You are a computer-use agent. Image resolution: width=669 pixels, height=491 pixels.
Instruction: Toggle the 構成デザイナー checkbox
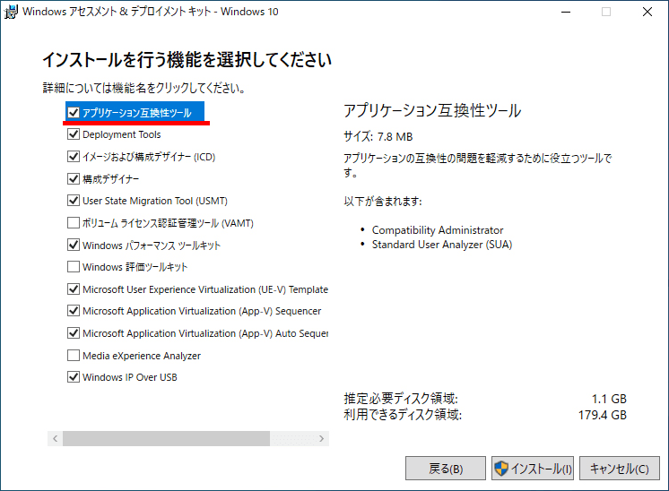tap(74, 178)
